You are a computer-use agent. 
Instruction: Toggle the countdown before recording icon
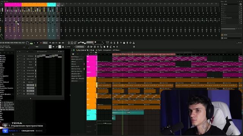coord(57,43)
